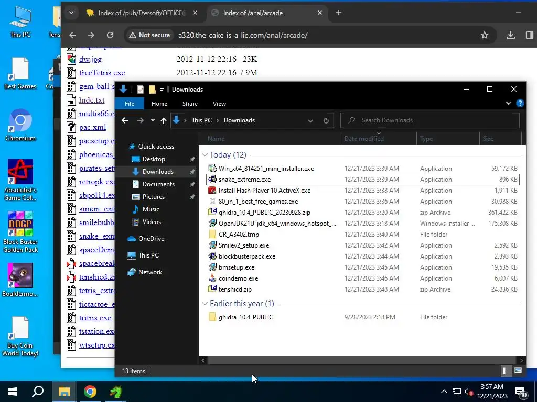This screenshot has width=537, height=402.
Task: Select Network in navigation pane
Action: (x=150, y=272)
